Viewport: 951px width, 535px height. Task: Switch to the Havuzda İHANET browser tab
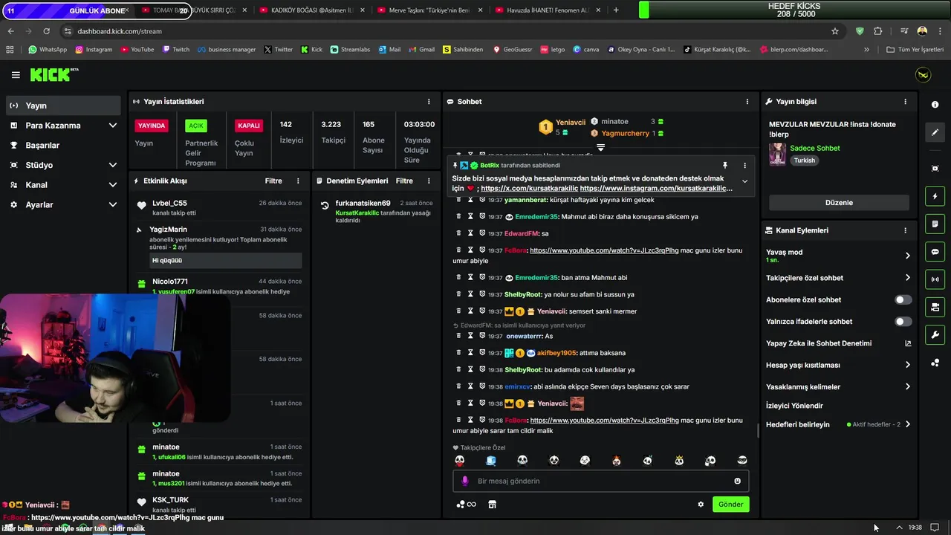[x=548, y=10]
